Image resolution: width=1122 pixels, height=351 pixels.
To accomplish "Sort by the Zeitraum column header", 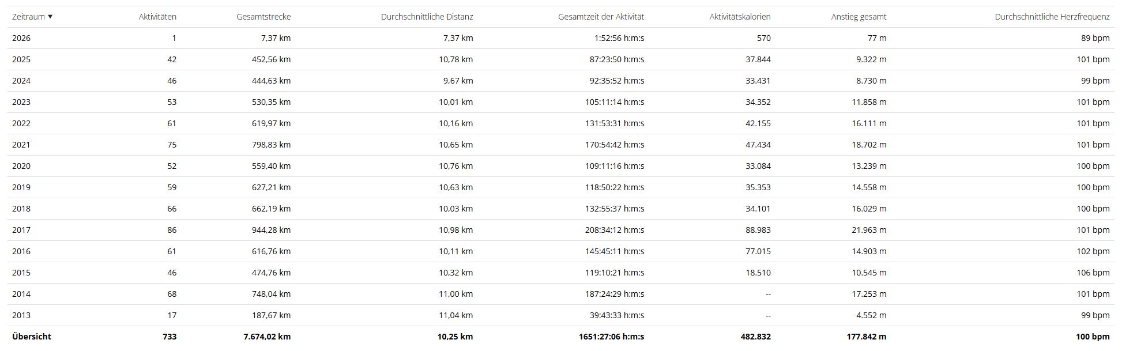I will pyautogui.click(x=28, y=17).
